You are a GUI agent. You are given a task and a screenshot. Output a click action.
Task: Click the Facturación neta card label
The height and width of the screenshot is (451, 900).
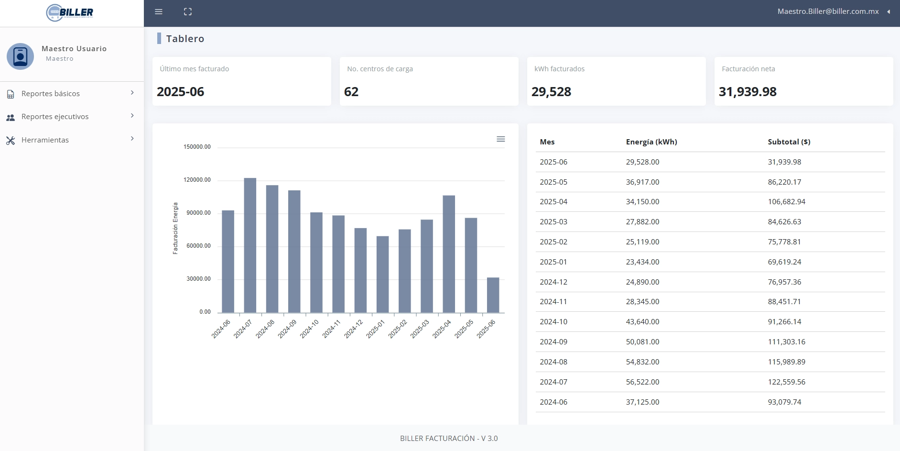(x=748, y=69)
